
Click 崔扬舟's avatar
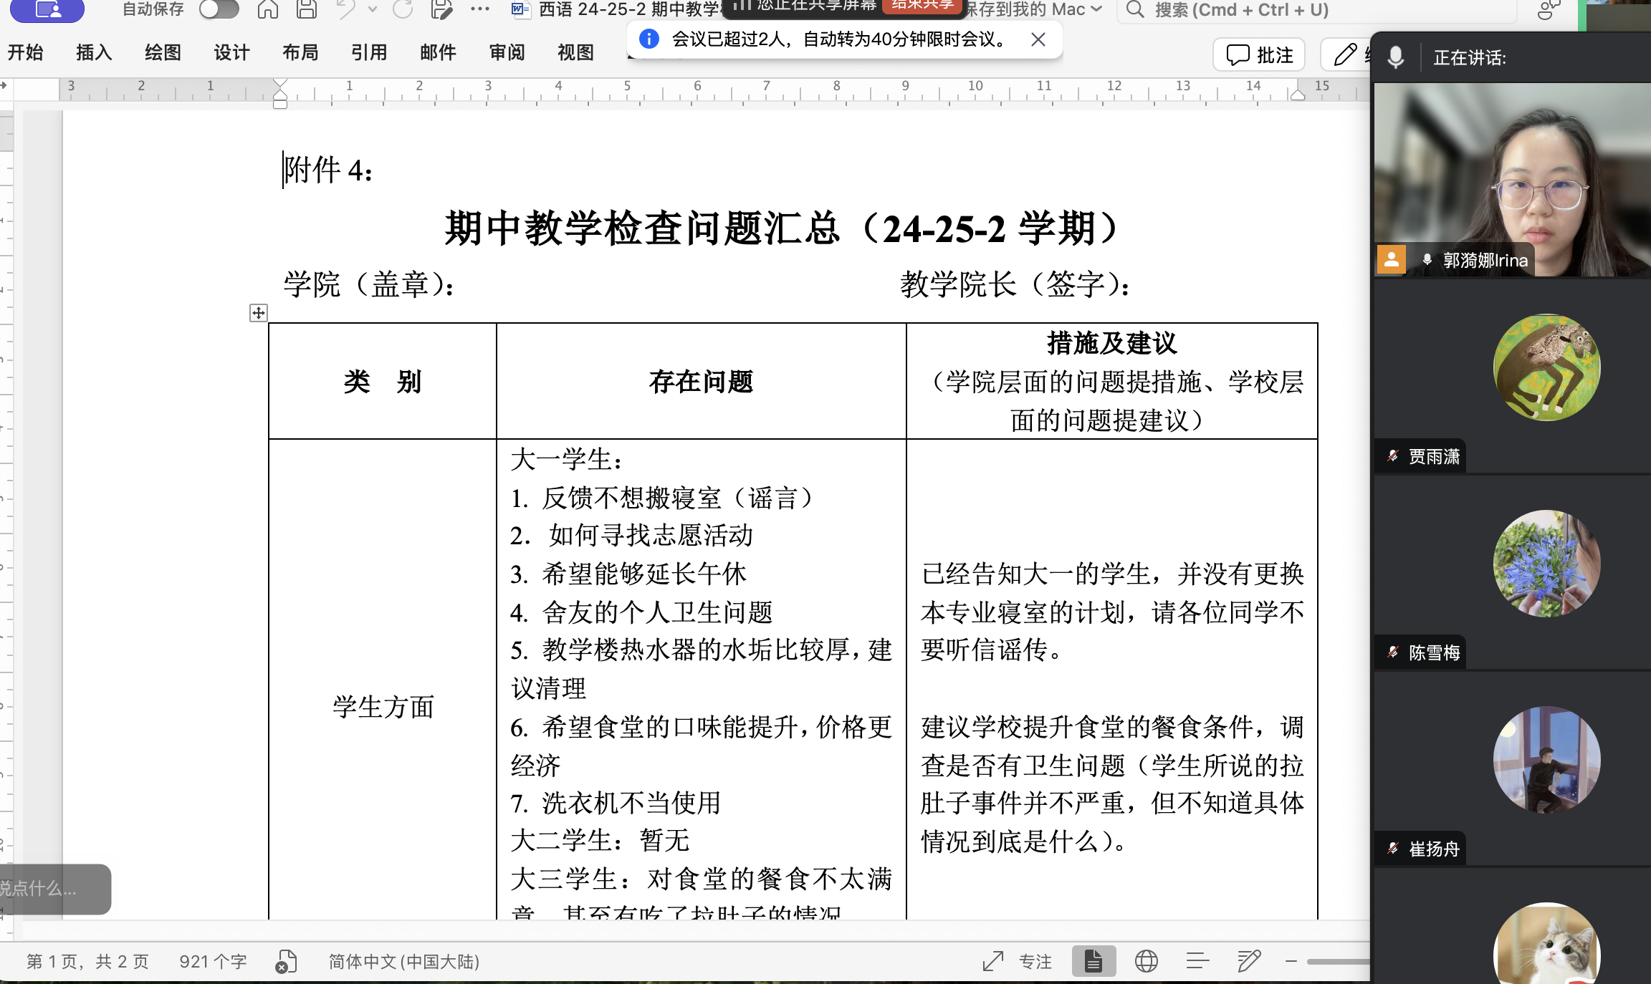[1546, 760]
